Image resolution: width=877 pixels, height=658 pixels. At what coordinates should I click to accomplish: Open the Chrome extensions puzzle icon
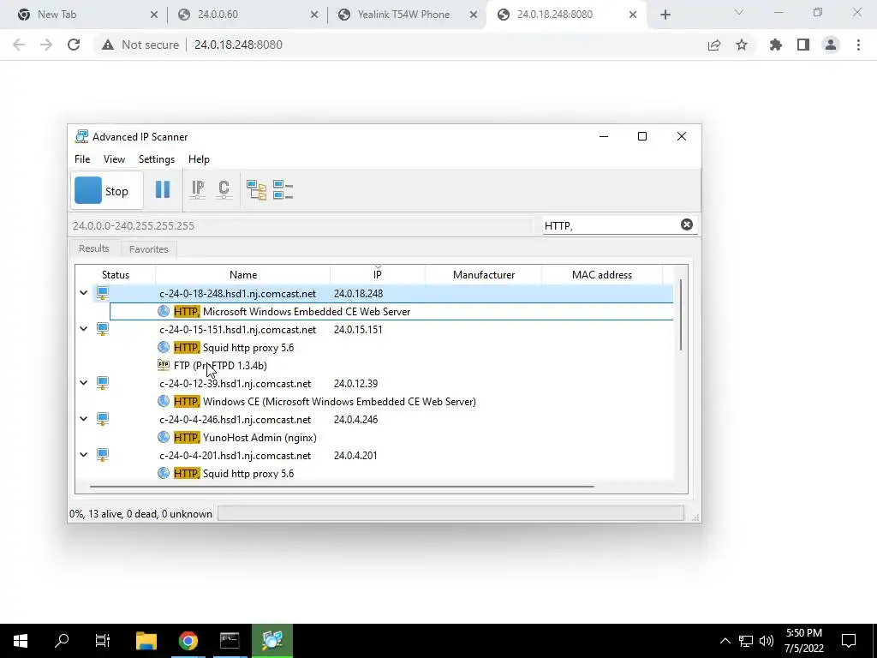(x=775, y=45)
